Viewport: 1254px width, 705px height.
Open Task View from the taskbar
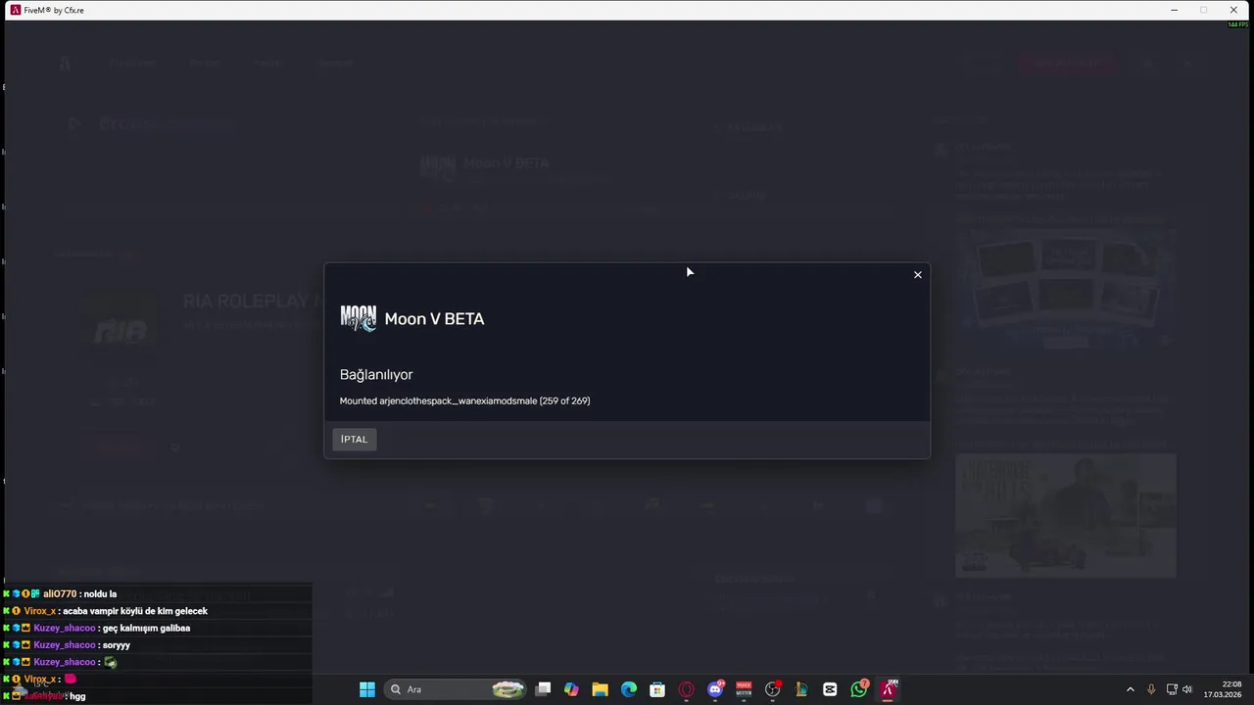coord(544,689)
